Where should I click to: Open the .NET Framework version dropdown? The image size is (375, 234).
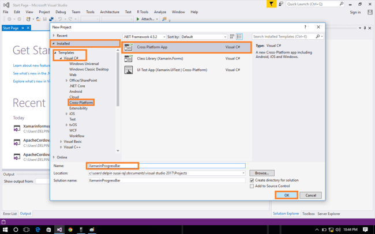tap(144, 37)
